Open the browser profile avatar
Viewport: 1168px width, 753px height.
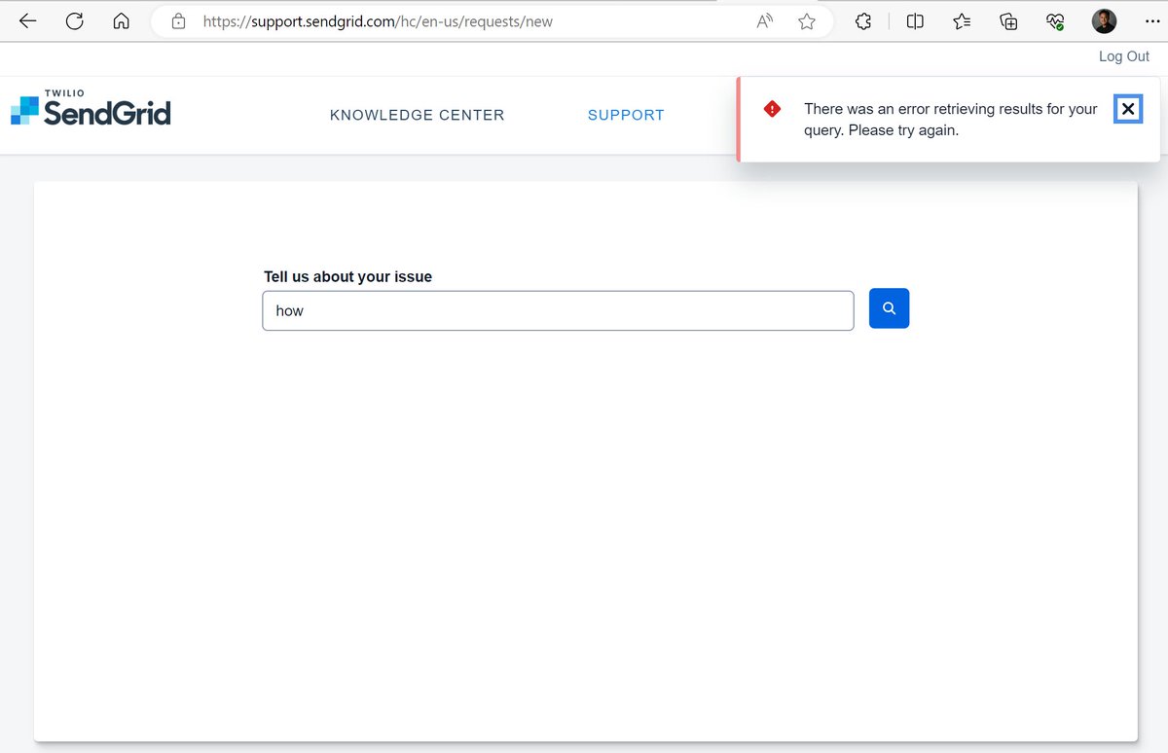(x=1104, y=21)
